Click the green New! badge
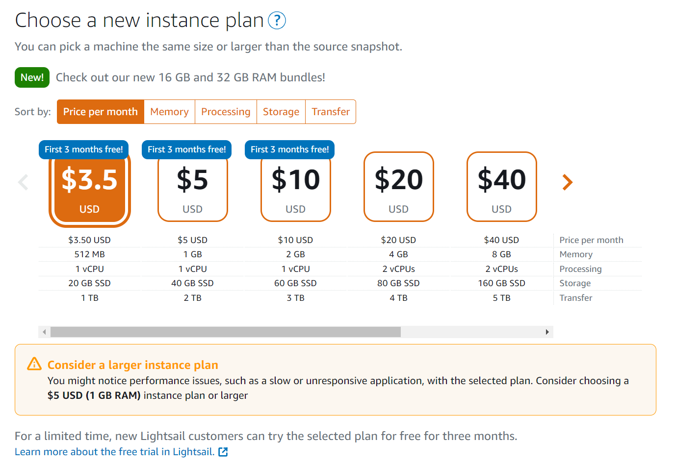 32,77
